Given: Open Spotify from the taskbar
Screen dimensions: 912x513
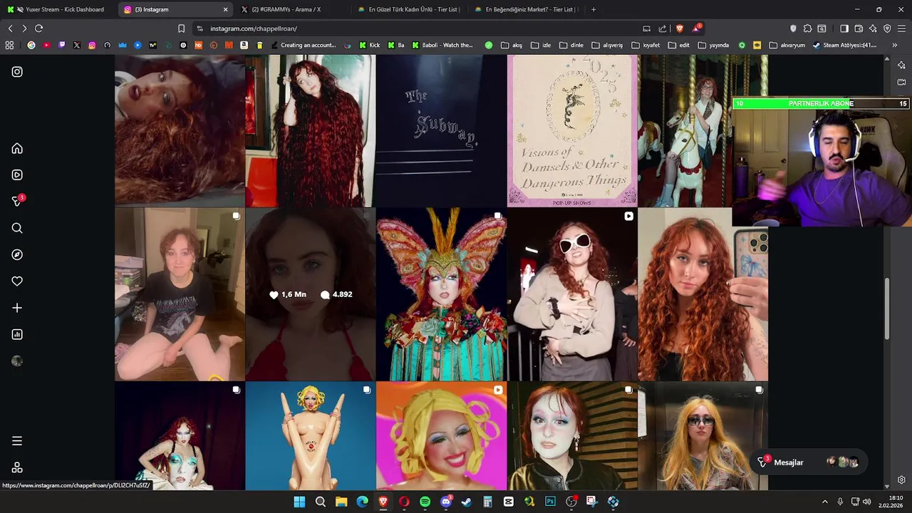Looking at the screenshot, I should 425,502.
